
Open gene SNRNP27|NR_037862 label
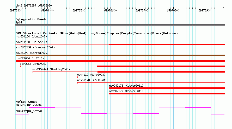[x=29, y=111]
